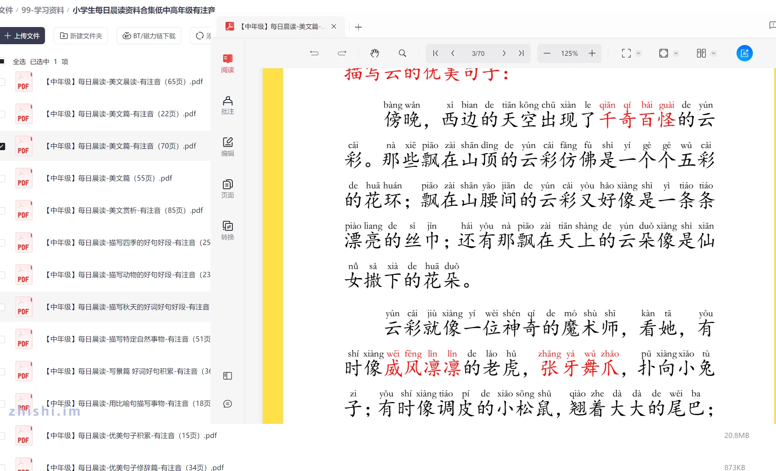
Task: Open the 转换 convert tool
Action: (228, 230)
